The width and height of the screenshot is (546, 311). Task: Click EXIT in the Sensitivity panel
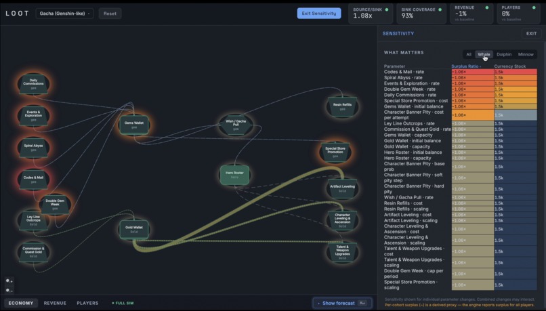pos(531,33)
